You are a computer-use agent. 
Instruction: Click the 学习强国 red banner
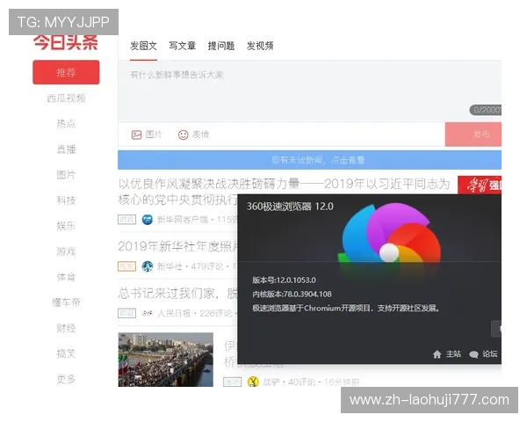pyautogui.click(x=480, y=186)
